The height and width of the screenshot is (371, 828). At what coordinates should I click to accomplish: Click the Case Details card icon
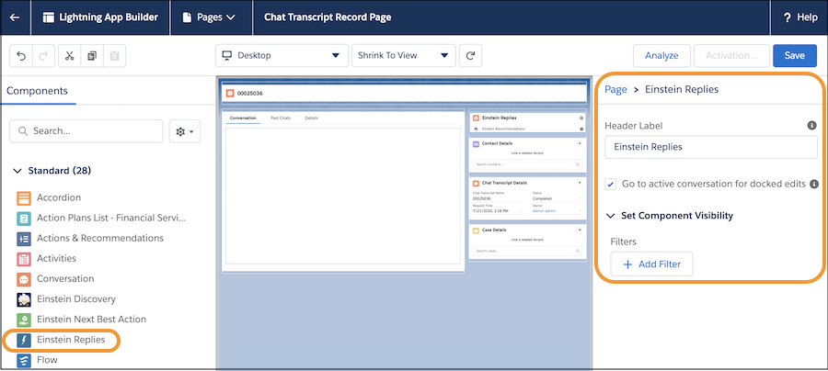click(476, 230)
